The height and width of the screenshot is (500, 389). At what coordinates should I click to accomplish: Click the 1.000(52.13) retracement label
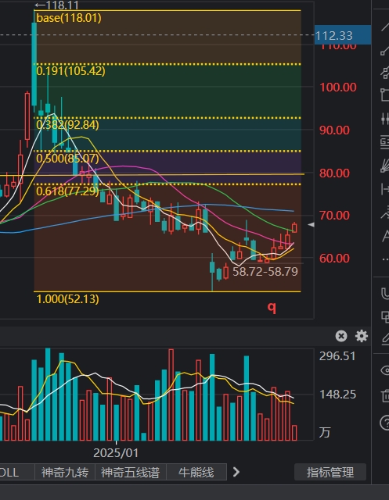click(x=68, y=299)
